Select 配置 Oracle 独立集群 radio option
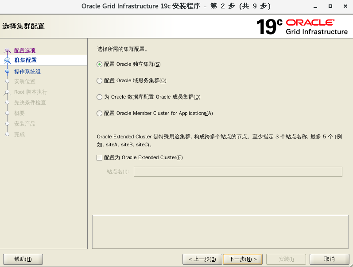This screenshot has height=267, width=353. pos(99,65)
